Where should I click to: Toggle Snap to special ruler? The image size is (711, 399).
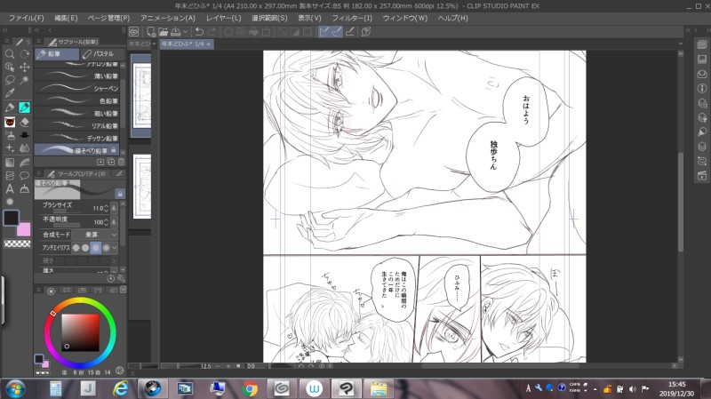337,32
